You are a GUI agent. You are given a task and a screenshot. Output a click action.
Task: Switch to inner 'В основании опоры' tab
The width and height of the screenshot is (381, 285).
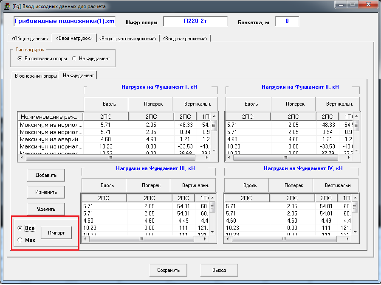36,76
